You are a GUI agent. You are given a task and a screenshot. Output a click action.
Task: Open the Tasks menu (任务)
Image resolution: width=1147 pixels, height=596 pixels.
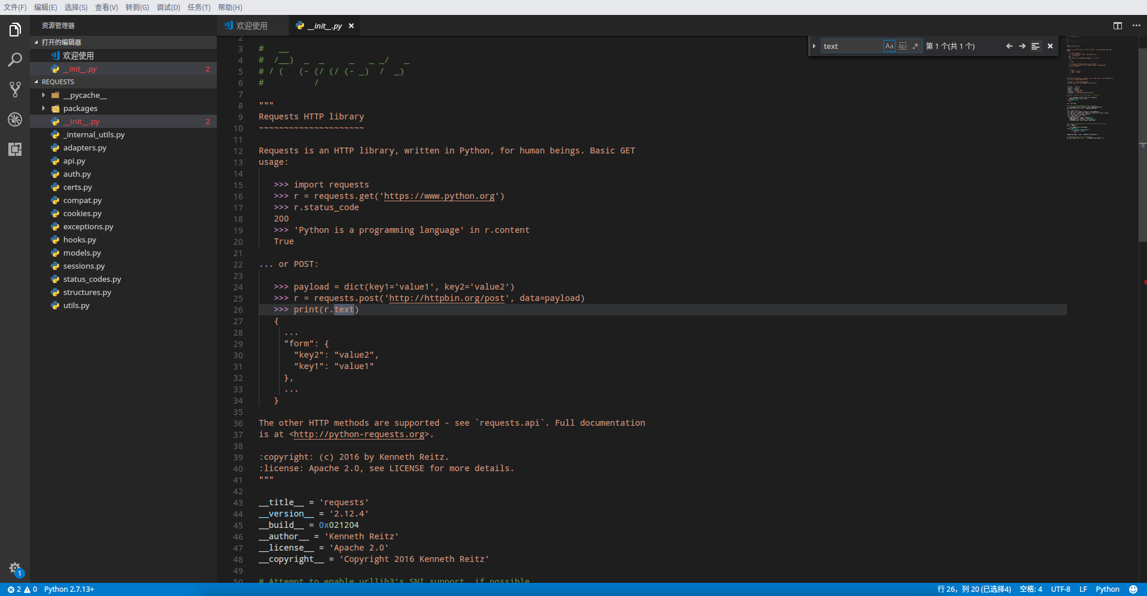(199, 7)
